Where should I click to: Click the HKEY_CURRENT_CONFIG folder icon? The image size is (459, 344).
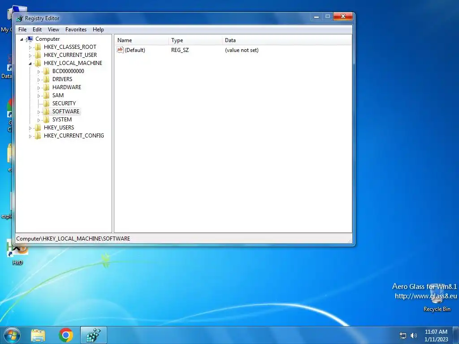[38, 135]
